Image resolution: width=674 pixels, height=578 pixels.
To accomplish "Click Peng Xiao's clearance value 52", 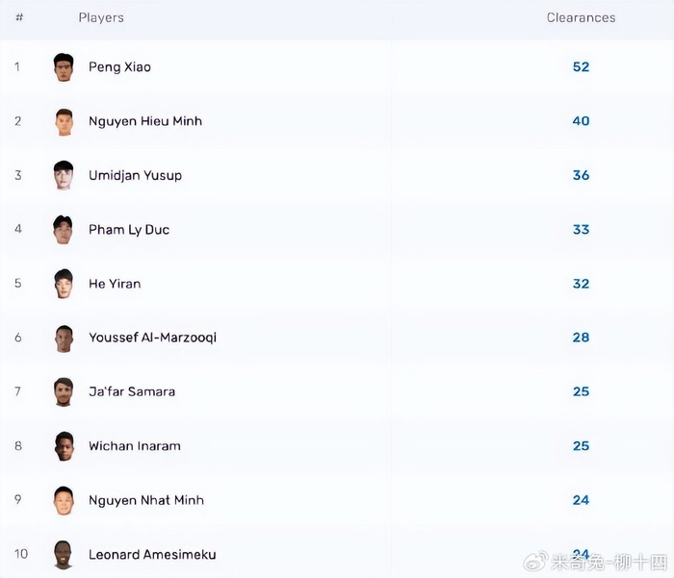I will [581, 67].
